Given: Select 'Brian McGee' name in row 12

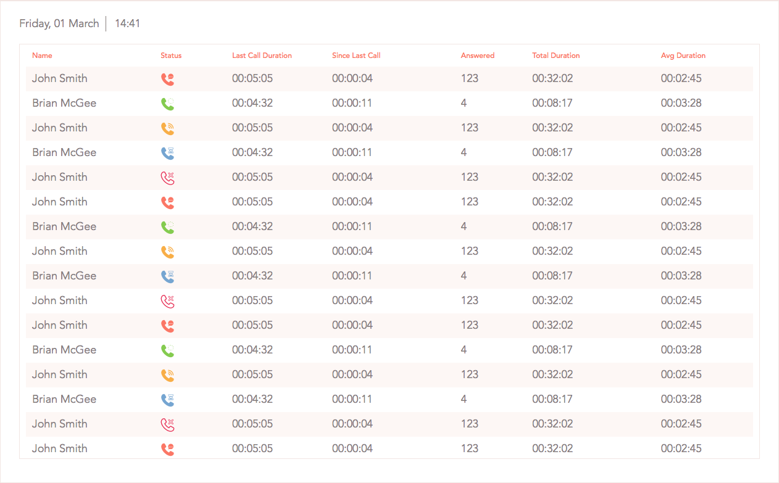Looking at the screenshot, I should coord(64,350).
